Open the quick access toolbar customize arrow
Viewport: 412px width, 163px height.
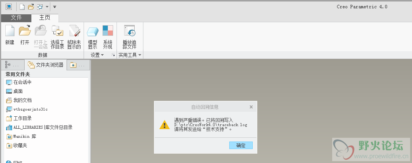[x=54, y=7]
